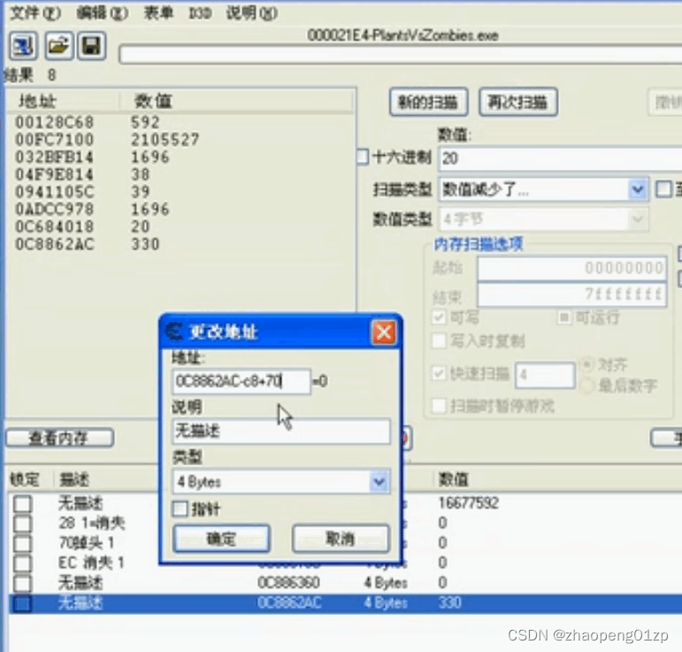Confirm the dialog with 确定
This screenshot has height=652, width=682.
(221, 539)
